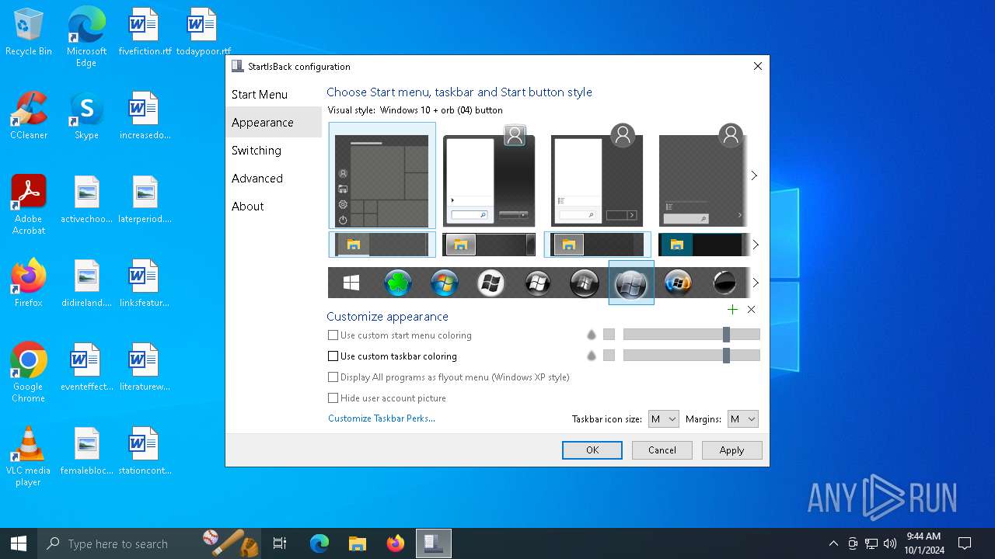Select the plain black sphere start button
Image resolution: width=995 pixels, height=559 pixels.
pos(724,283)
